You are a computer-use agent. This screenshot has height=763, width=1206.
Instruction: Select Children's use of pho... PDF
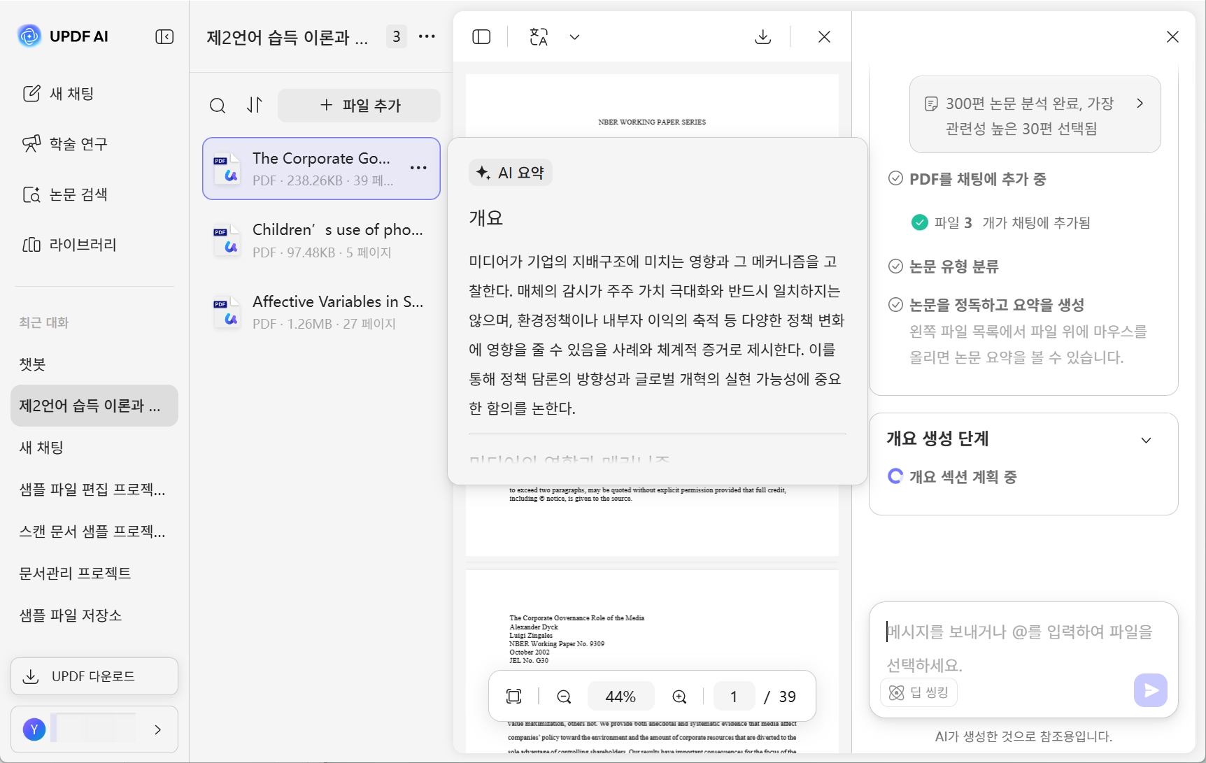point(321,240)
